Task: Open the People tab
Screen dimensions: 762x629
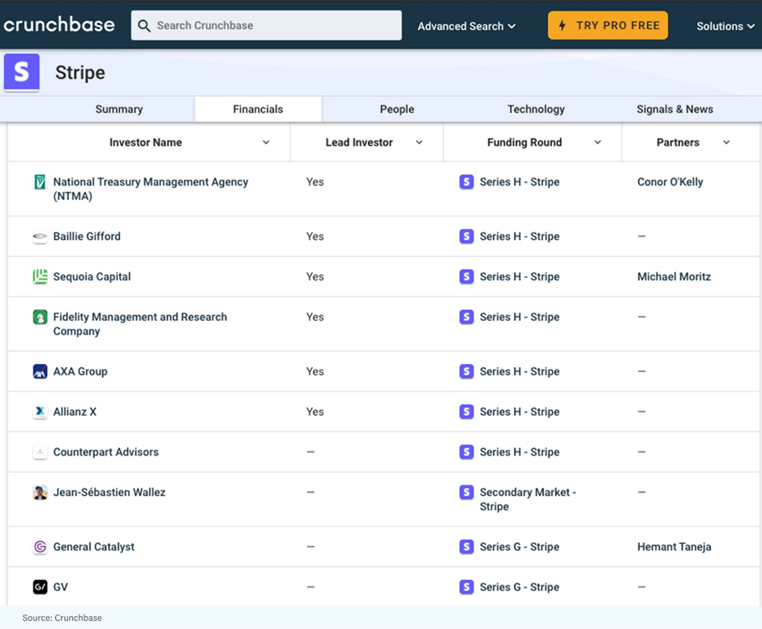Action: click(x=397, y=109)
